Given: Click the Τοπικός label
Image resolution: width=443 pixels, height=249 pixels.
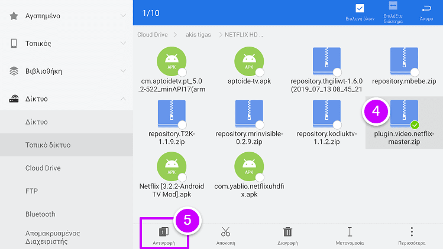Looking at the screenshot, I should pos(38,44).
